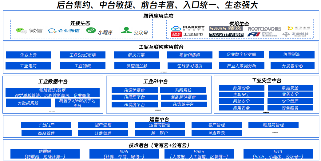Image resolution: width=321 pixels, height=161 pixels.
Task: Click the green 公众号 icon
Action: point(126,31)
